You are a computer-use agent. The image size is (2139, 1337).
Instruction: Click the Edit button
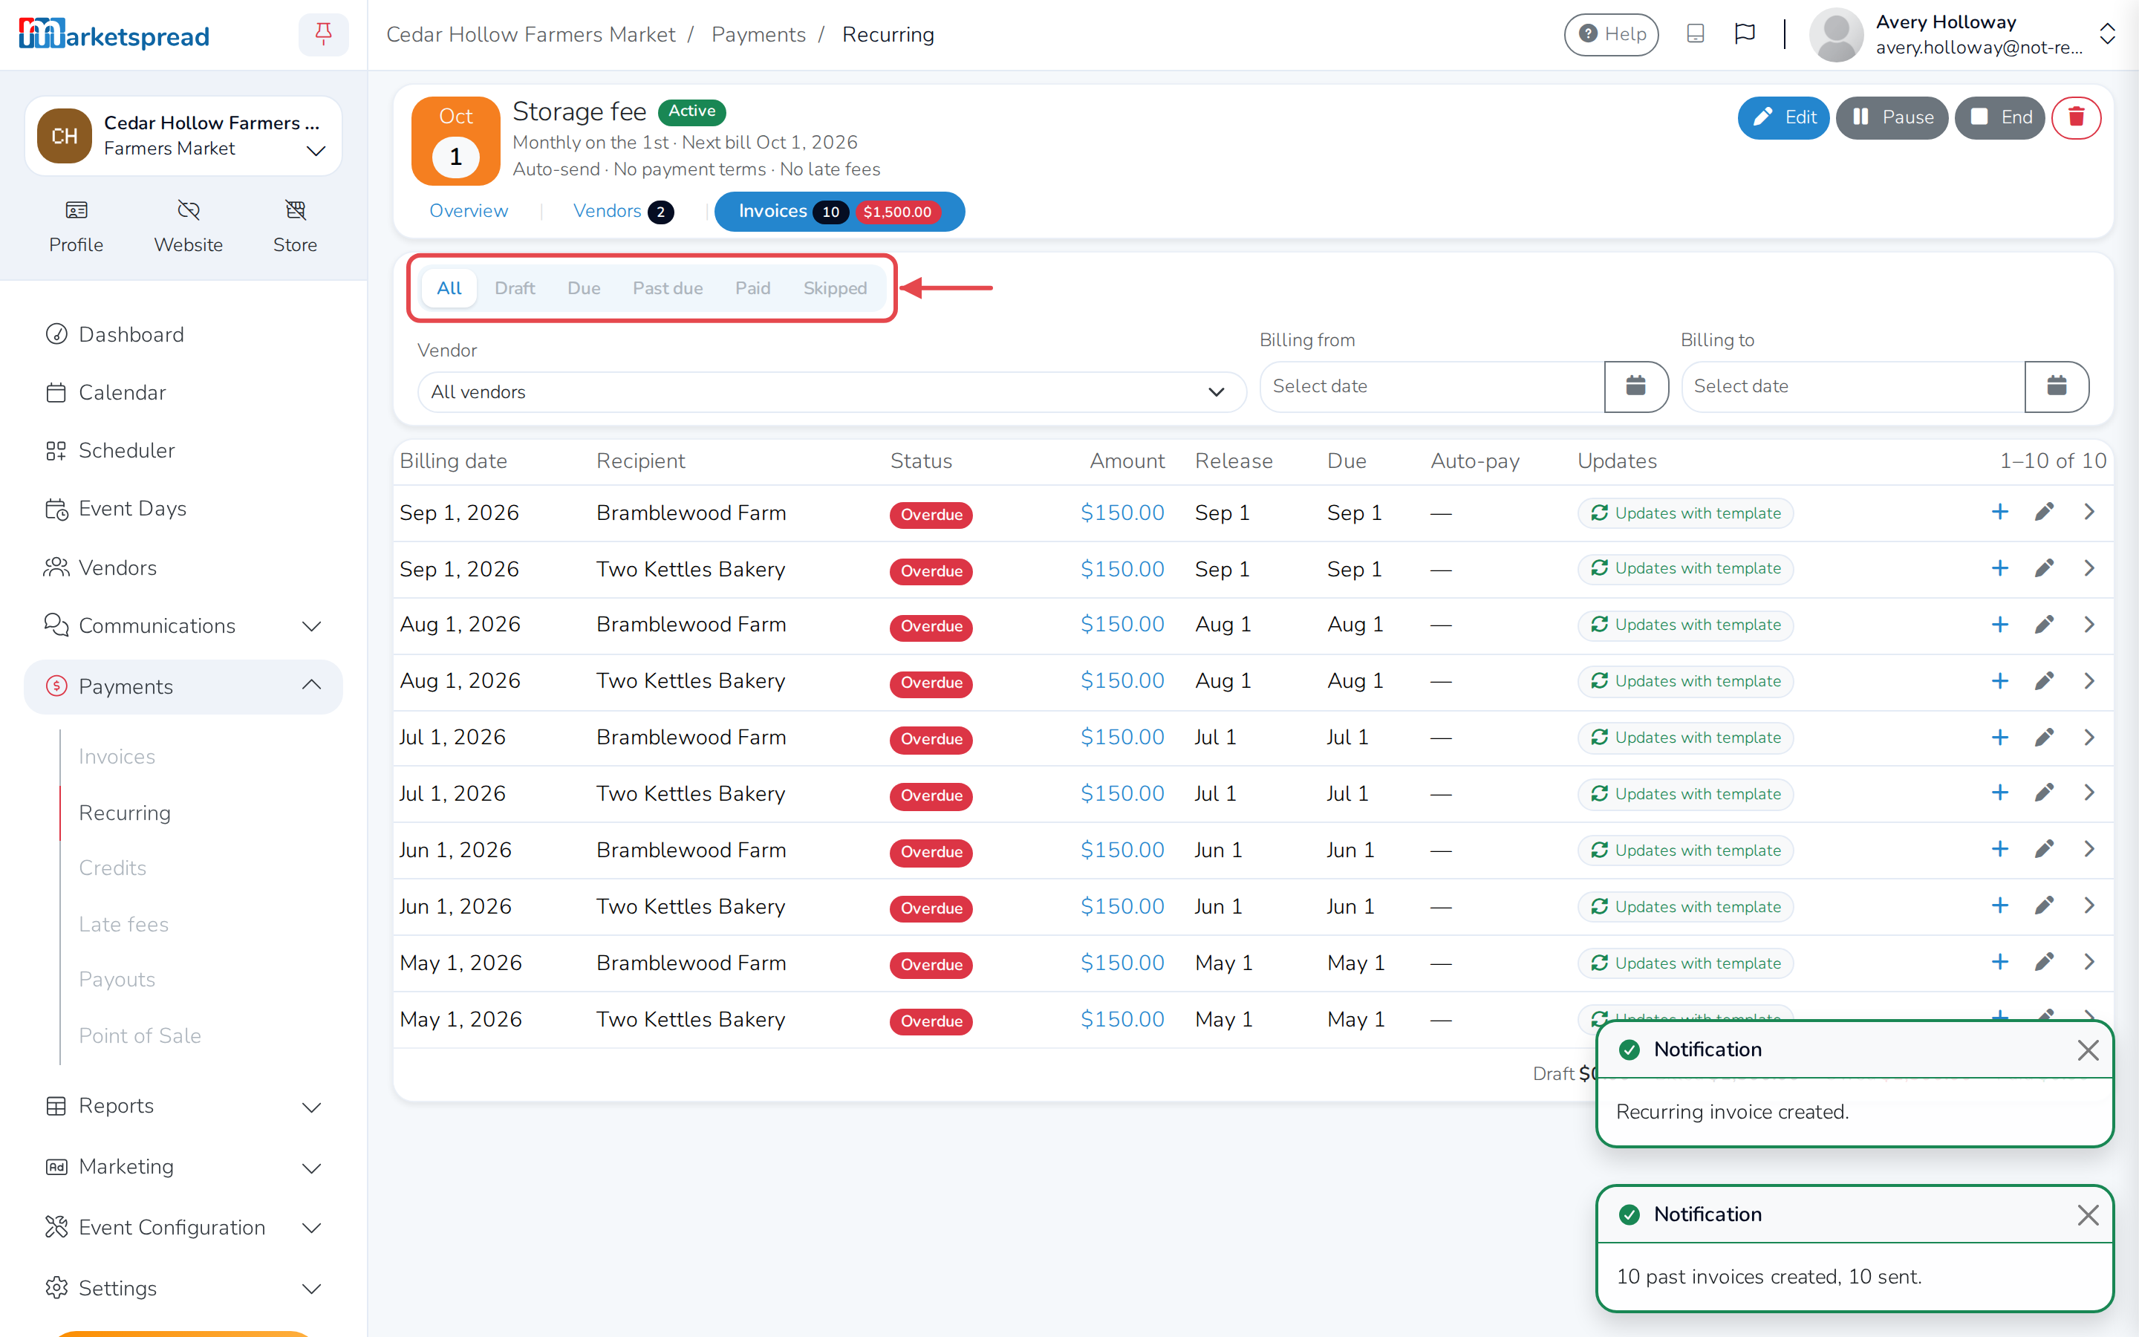pos(1782,117)
